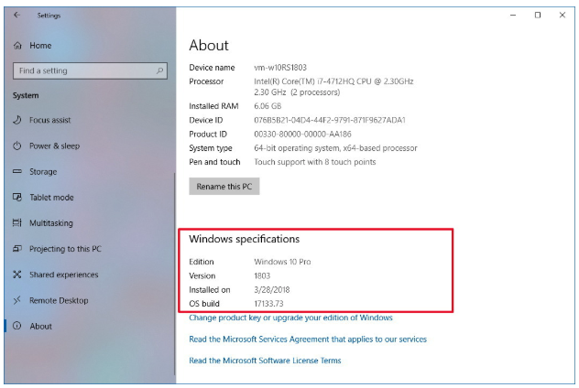Click Touch support with 8 touch points
Screen dimensions: 579x388
tap(315, 162)
